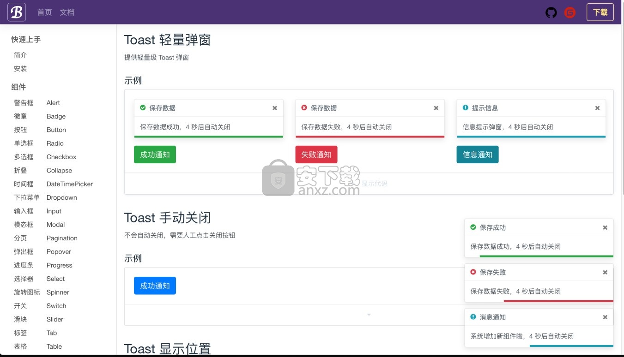Click 显示代码 to show code
This screenshot has height=357, width=624.
(x=374, y=184)
